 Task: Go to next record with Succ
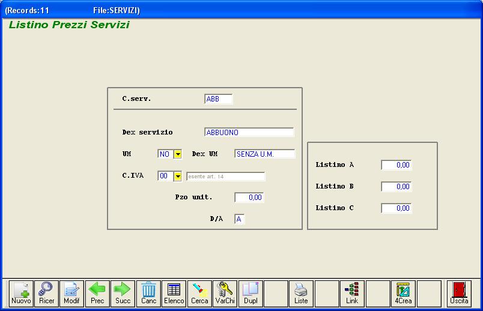[123, 294]
